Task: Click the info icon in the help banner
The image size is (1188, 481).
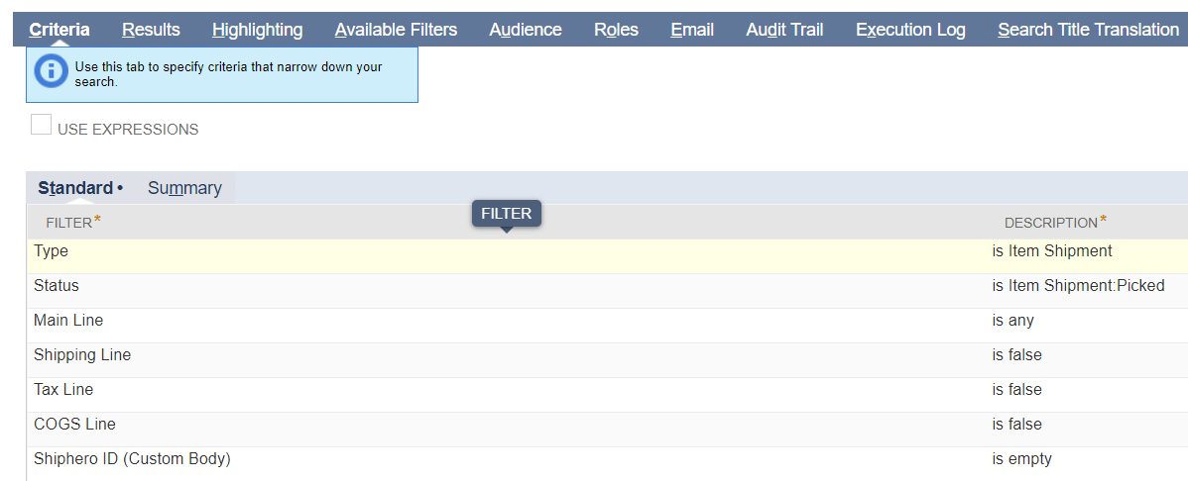Action: click(x=52, y=73)
